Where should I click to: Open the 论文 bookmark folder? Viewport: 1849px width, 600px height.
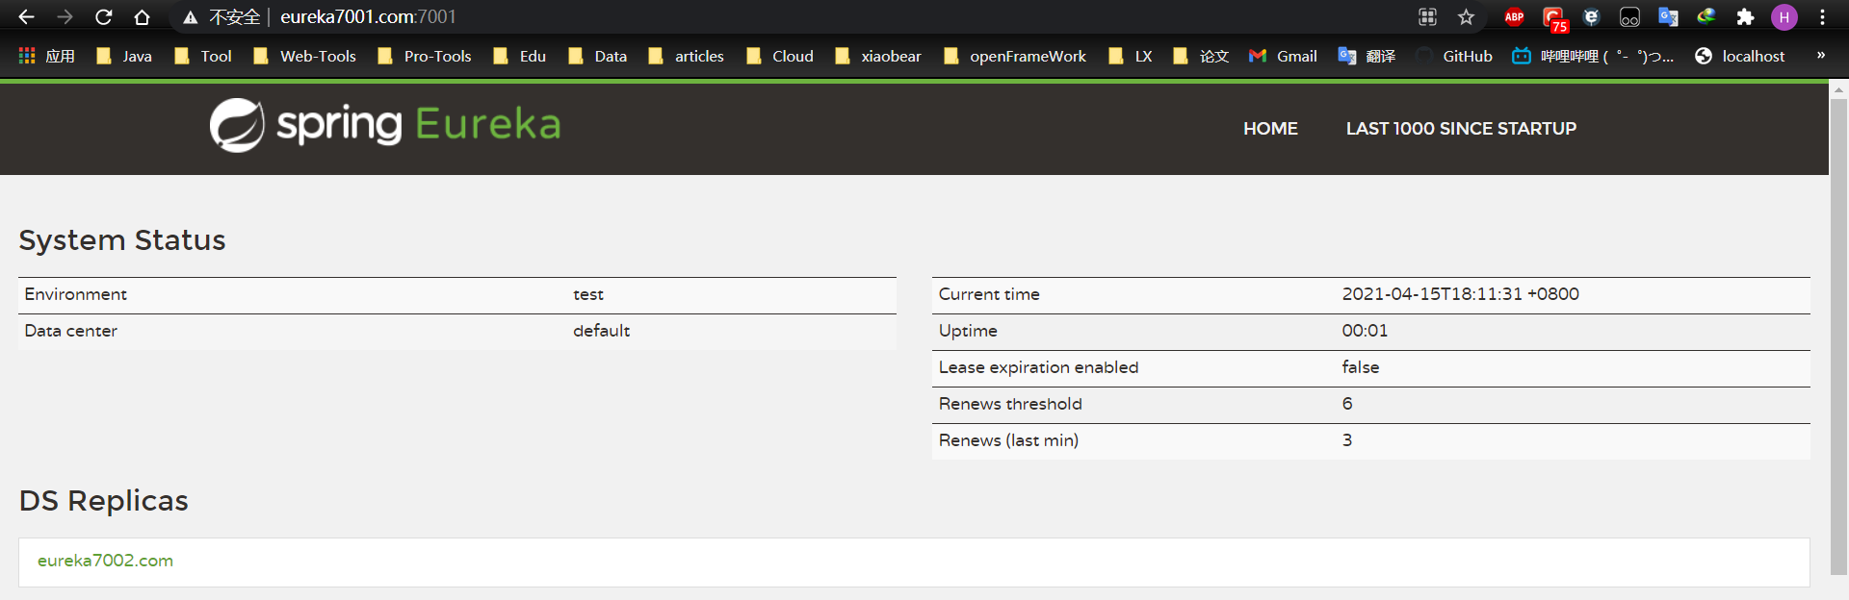click(x=1201, y=56)
